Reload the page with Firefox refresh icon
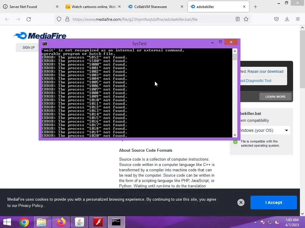The image size is (305, 228). (x=29, y=19)
